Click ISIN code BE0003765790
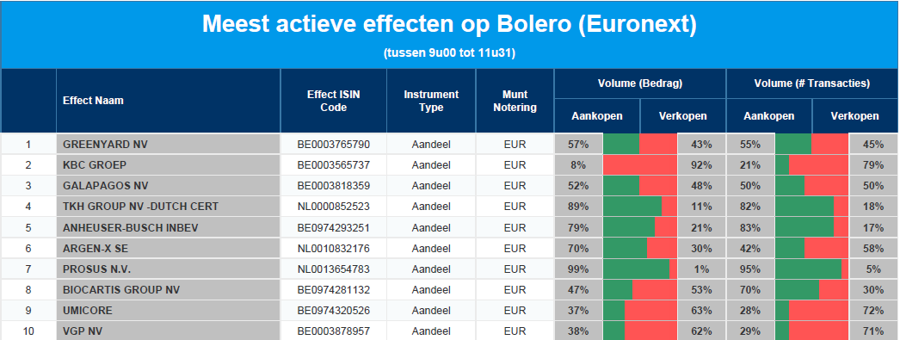This screenshot has height=340, width=900. [334, 144]
